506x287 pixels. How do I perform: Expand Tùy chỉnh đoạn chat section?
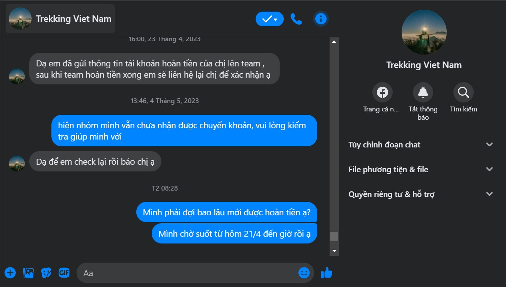[420, 145]
